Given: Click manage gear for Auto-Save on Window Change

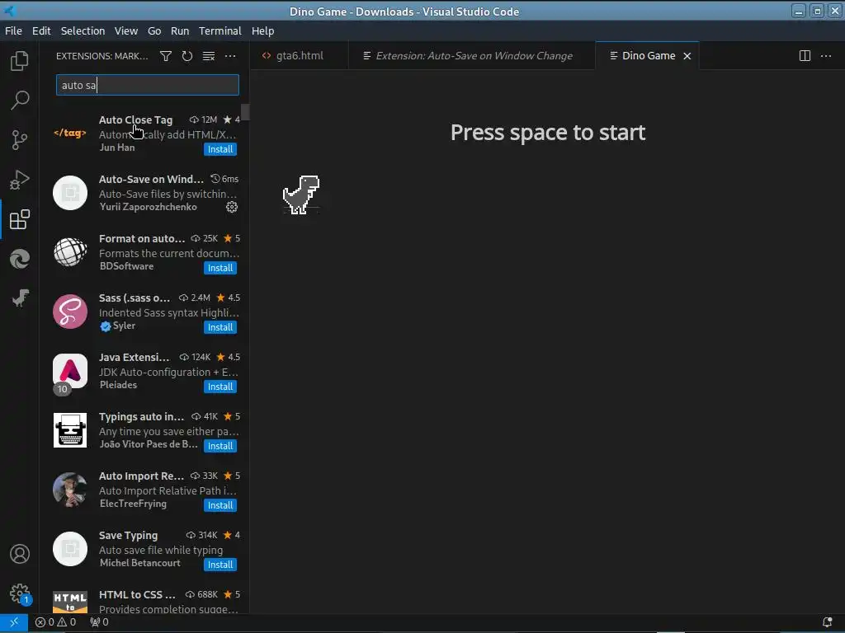Looking at the screenshot, I should point(232,207).
